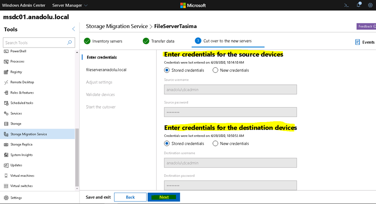Select fileserver.anadolu.local in step list
The width and height of the screenshot is (376, 204).
(106, 70)
